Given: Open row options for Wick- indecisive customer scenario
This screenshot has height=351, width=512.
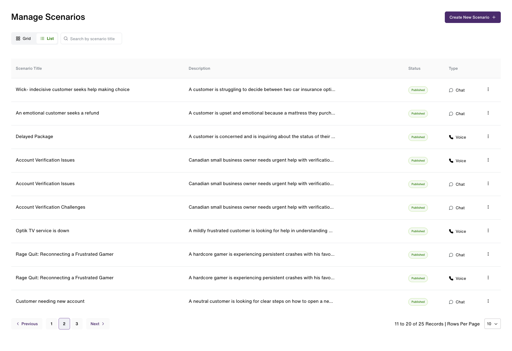Looking at the screenshot, I should click(488, 90).
